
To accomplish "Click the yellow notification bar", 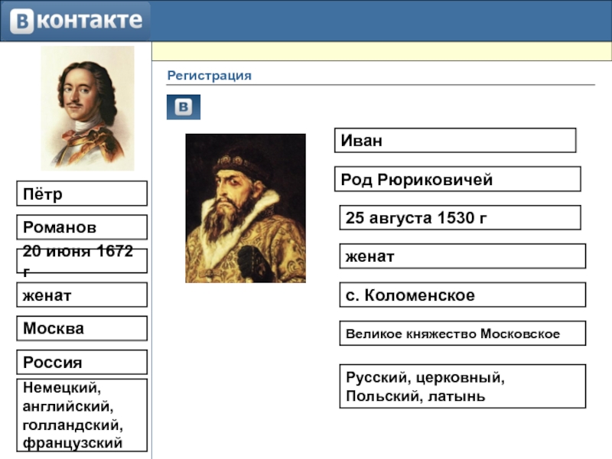I will point(382,51).
